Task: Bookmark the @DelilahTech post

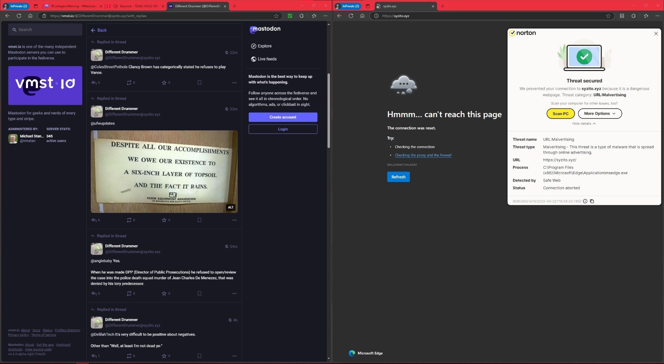Action: coord(199,356)
